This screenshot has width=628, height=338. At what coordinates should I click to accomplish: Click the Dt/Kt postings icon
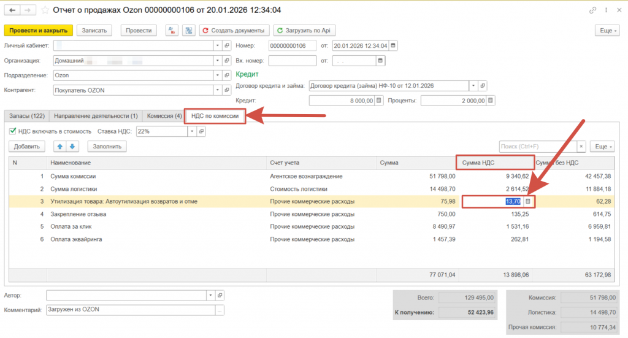point(170,31)
